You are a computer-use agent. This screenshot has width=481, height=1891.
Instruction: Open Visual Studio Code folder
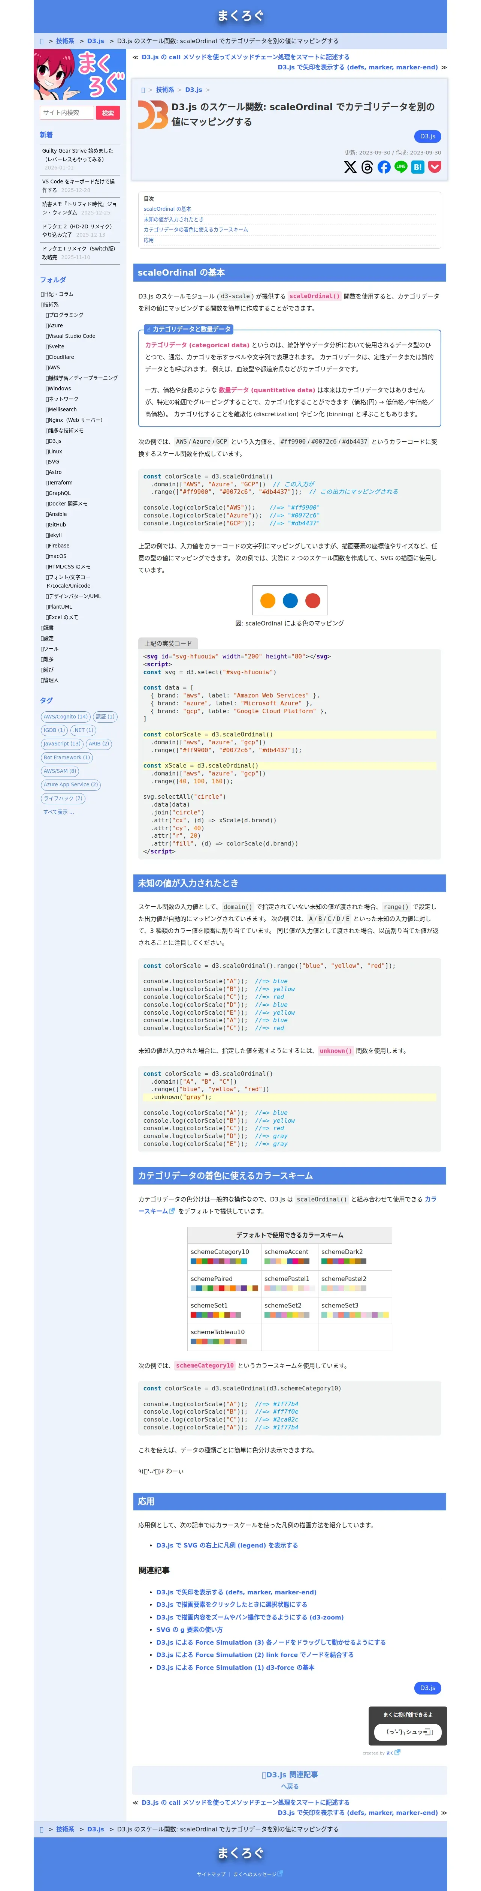(70, 336)
